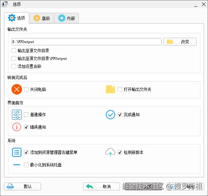The height and width of the screenshot is (196, 208).
Task: Click the blue minimize-line icon beside 最小化到系统托盘
Action: point(17,165)
